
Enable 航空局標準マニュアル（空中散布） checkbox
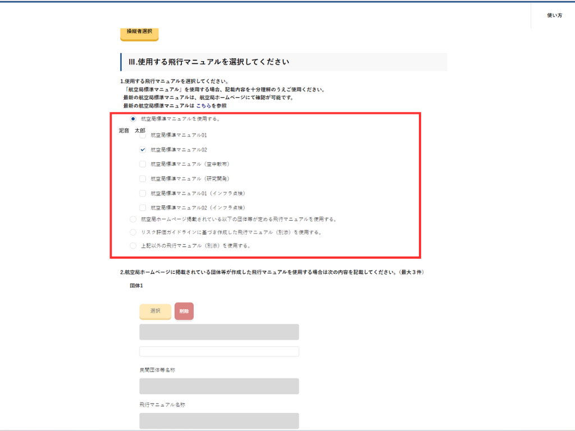pyautogui.click(x=143, y=164)
